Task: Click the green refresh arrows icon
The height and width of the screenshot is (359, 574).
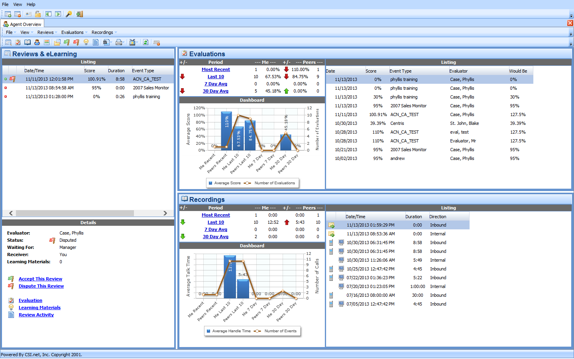Action: point(145,42)
